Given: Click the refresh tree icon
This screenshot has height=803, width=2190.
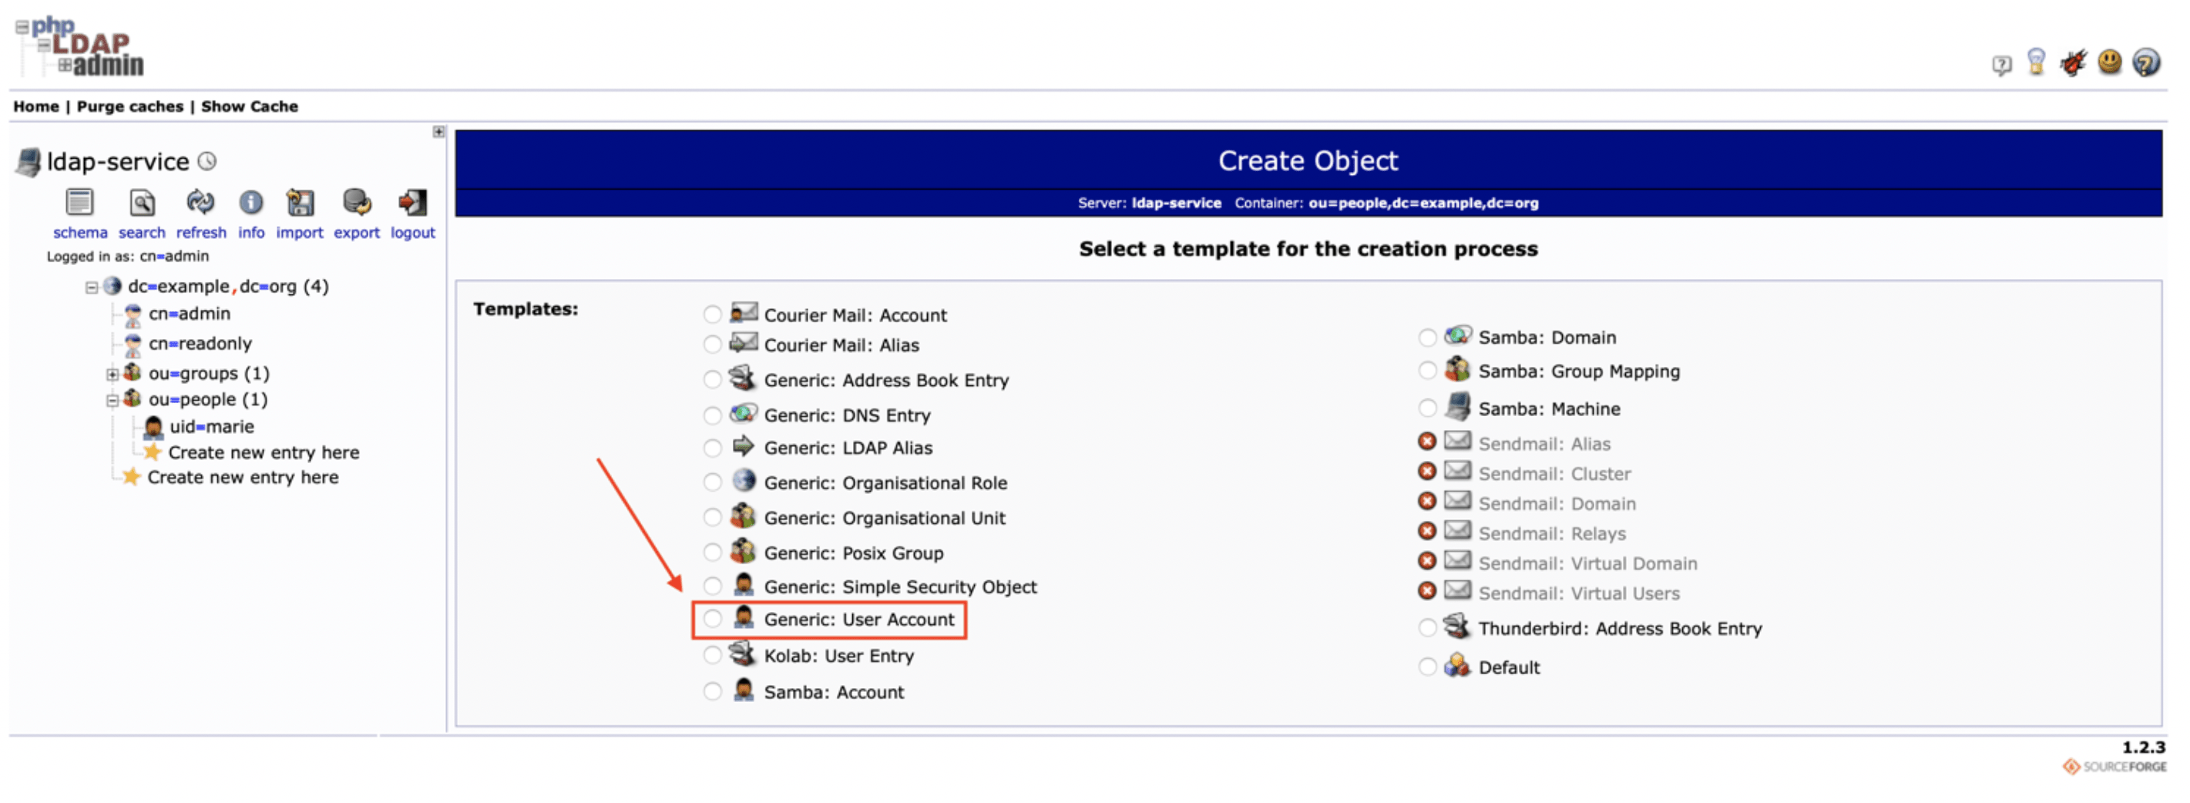Looking at the screenshot, I should coord(200,203).
